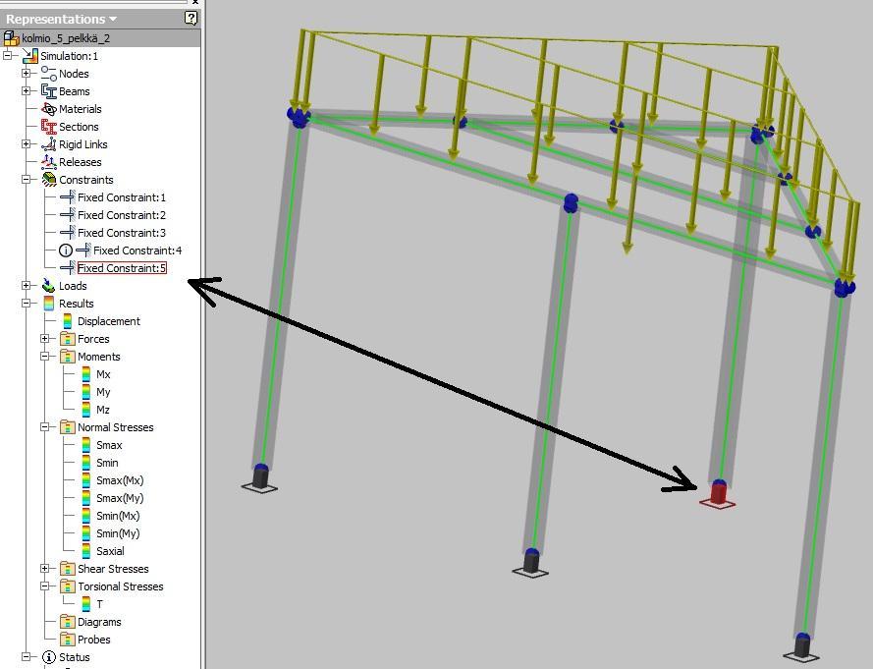Open the Probes folder
Viewport: 873px width, 669px height.
click(x=94, y=641)
